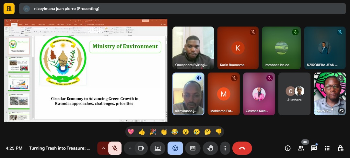Raise your hand in the meeting
Viewport: 350px width, 158px height.
210,148
